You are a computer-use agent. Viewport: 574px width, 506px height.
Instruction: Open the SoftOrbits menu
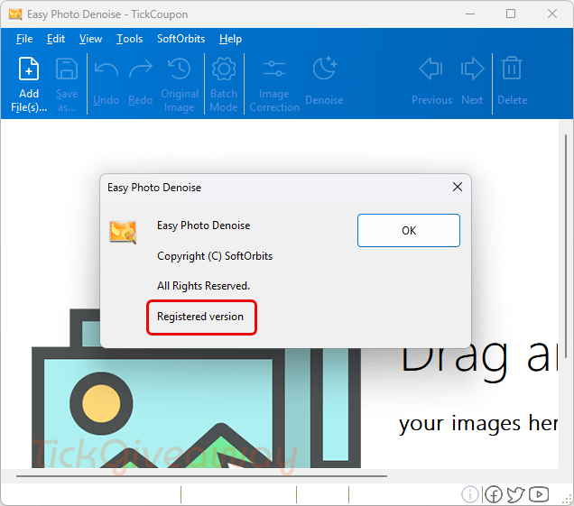(x=181, y=39)
